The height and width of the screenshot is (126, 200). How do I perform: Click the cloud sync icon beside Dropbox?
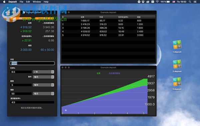148,2
